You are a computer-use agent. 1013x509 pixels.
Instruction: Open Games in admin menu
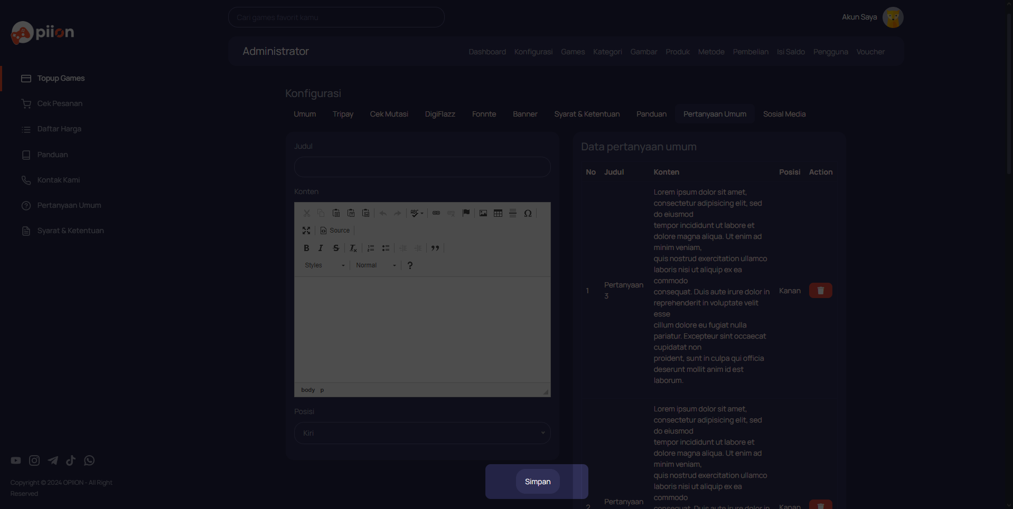(x=573, y=52)
